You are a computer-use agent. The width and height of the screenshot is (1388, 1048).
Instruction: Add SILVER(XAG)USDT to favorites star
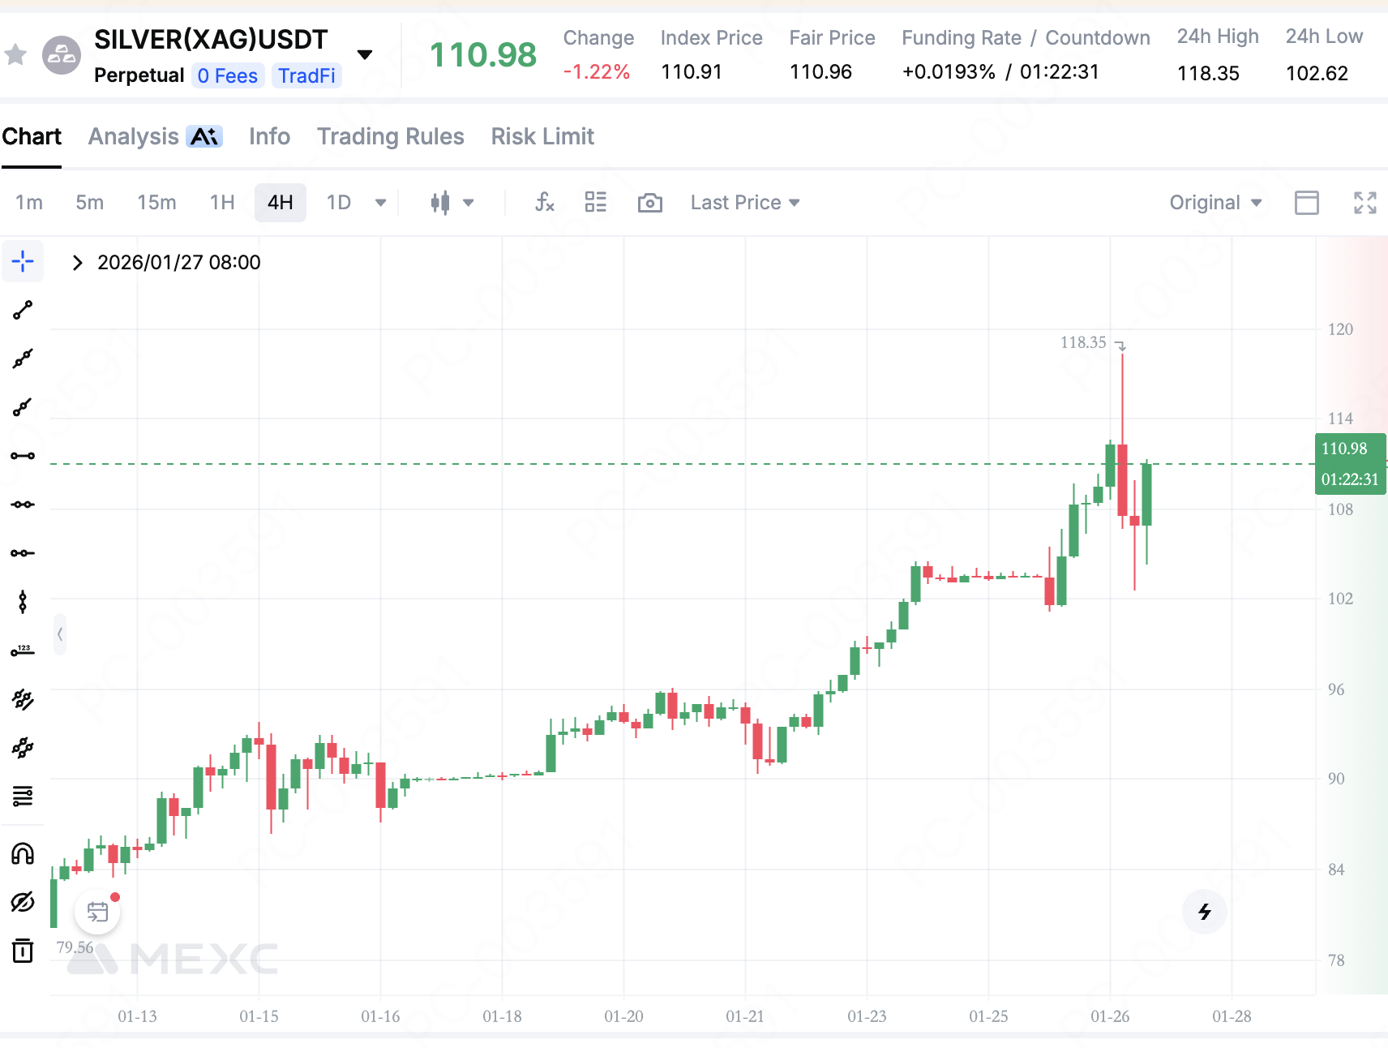coord(16,55)
